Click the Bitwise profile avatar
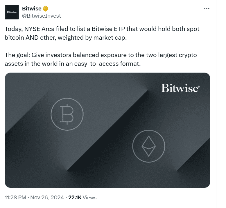226x208 pixels. pyautogui.click(x=12, y=12)
